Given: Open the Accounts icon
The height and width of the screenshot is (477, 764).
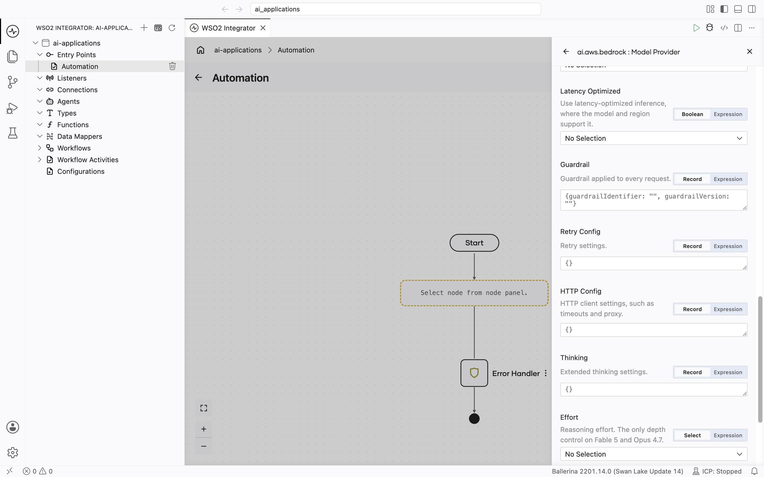Looking at the screenshot, I should click(13, 427).
